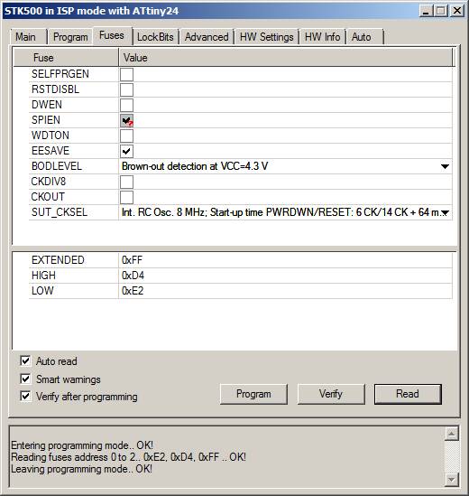
Task: Select the CKDIV8 fuse label
Action: tap(49, 182)
